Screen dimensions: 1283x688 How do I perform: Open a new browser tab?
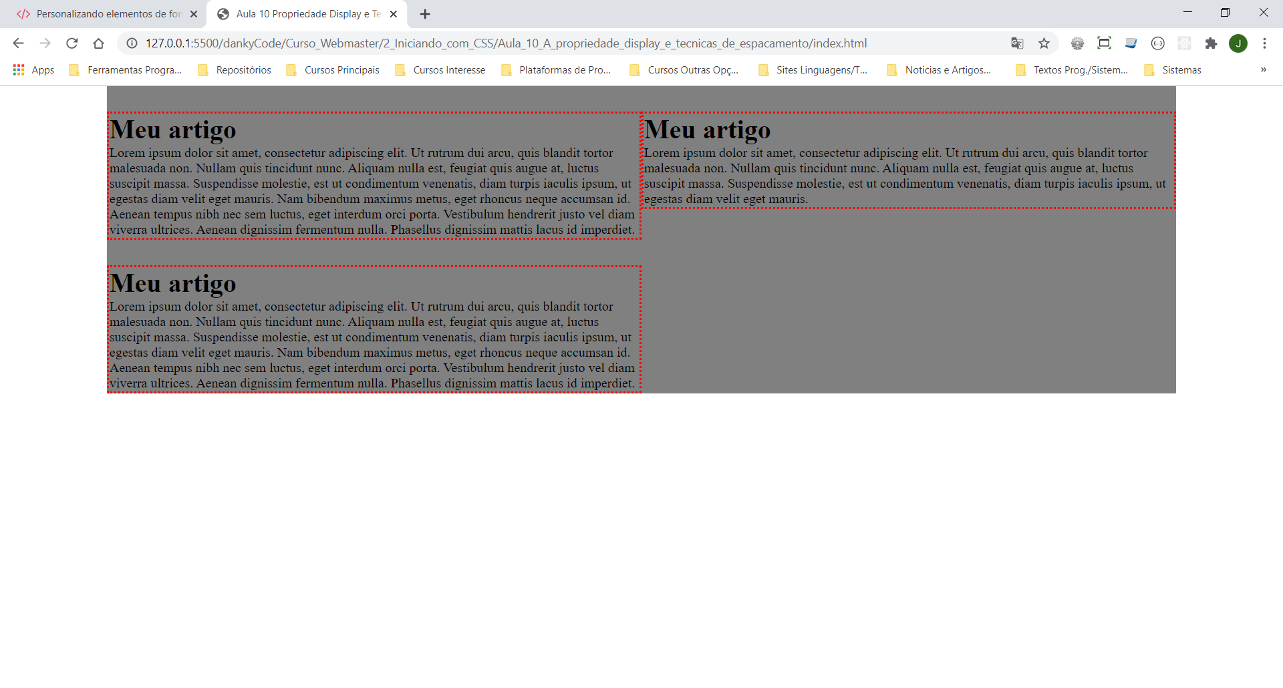[425, 14]
